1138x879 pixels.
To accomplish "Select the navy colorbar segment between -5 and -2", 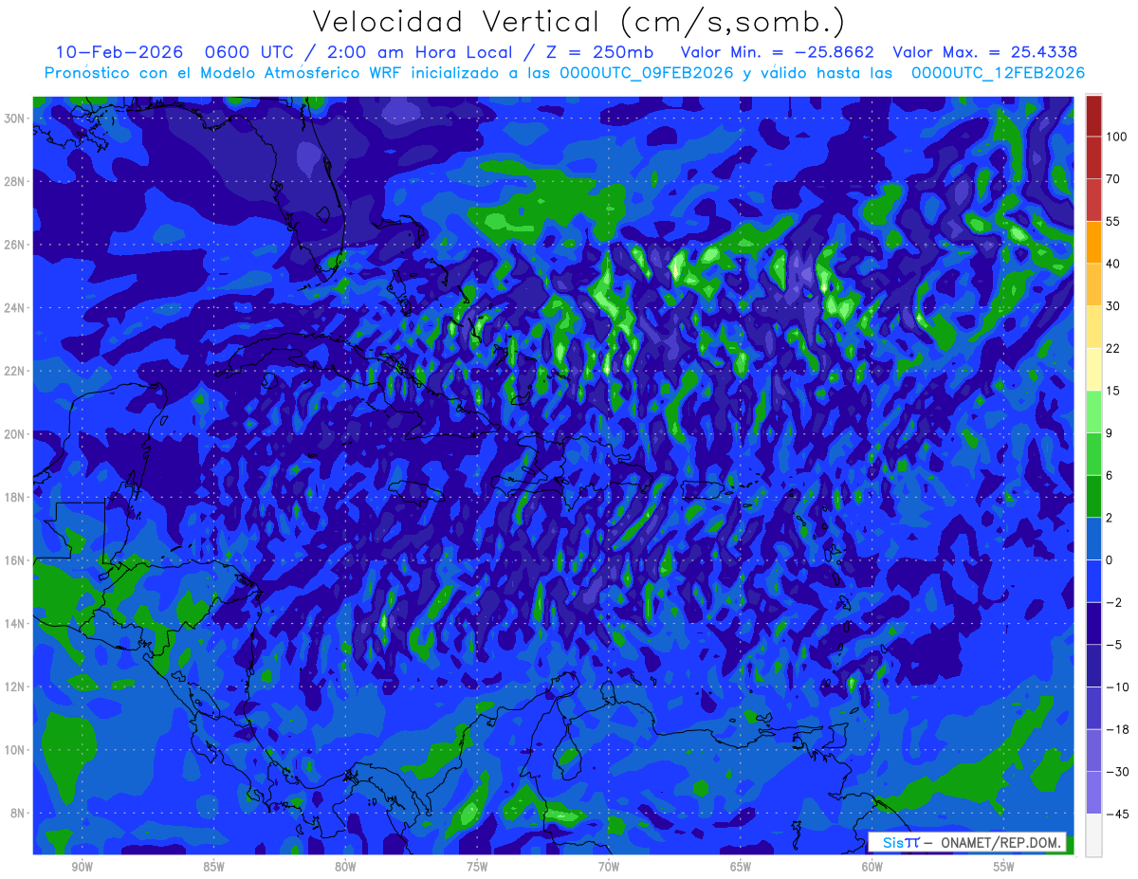I will tap(1093, 623).
